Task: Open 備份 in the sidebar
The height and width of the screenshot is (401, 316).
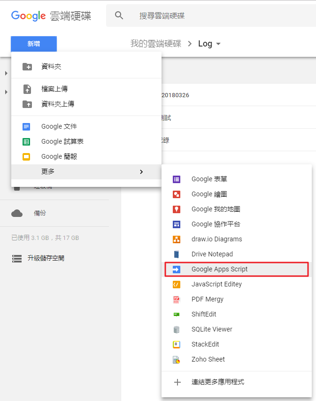Action: [x=40, y=213]
